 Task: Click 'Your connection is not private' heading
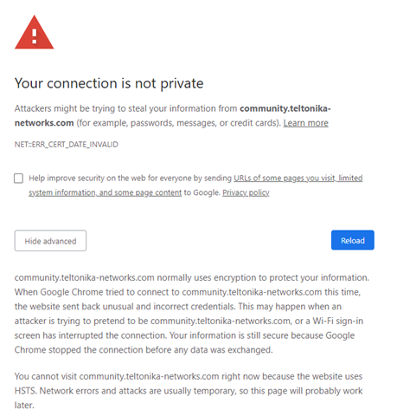pyautogui.click(x=109, y=83)
